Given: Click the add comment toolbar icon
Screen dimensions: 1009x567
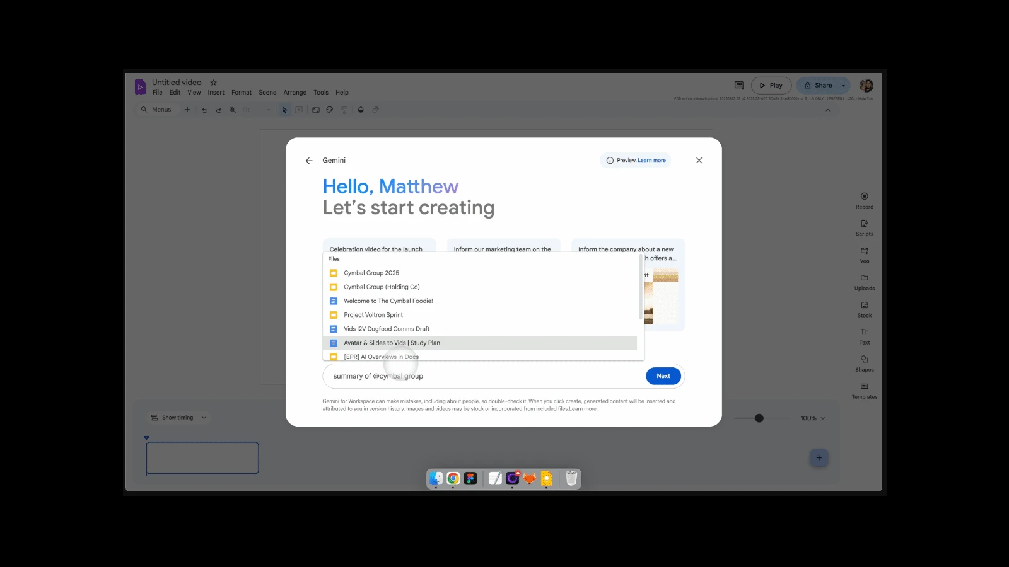Looking at the screenshot, I should [299, 110].
